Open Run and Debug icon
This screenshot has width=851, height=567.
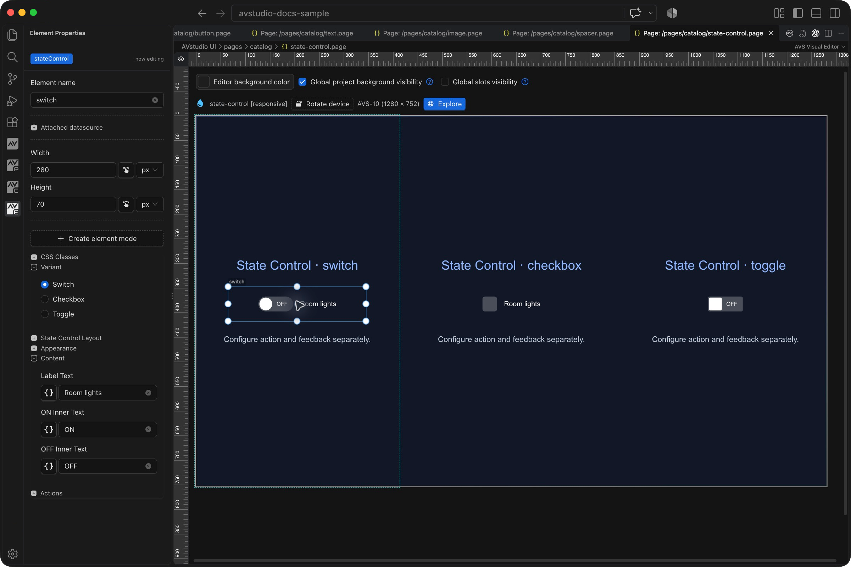tap(12, 101)
